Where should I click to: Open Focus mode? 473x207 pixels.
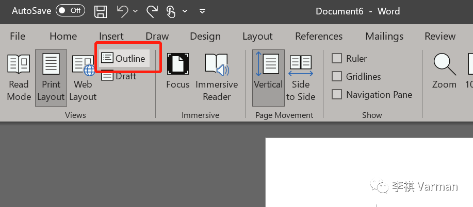pyautogui.click(x=177, y=72)
